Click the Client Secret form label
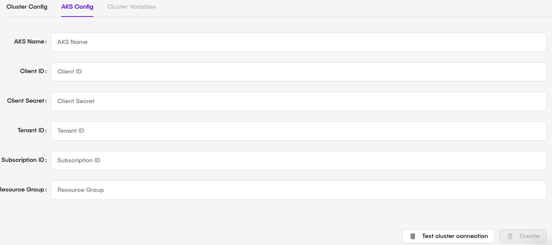Image resolution: width=552 pixels, height=245 pixels. [26, 101]
